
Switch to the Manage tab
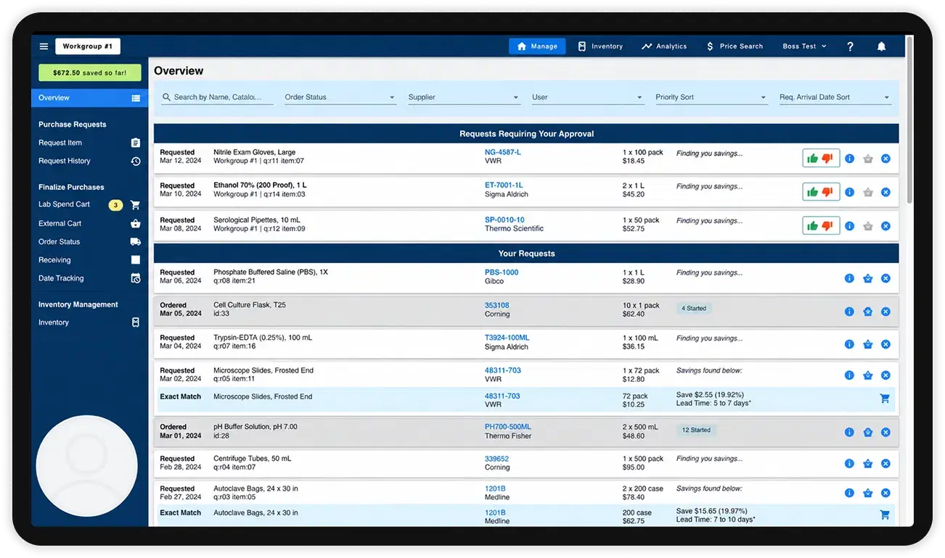pos(537,46)
